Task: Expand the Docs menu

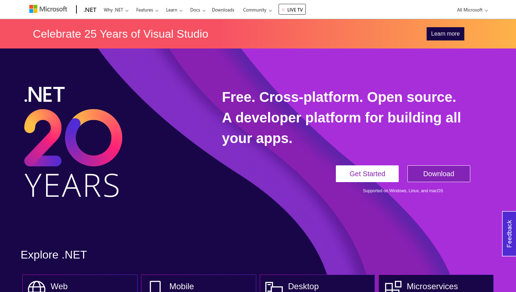Action: coord(198,10)
